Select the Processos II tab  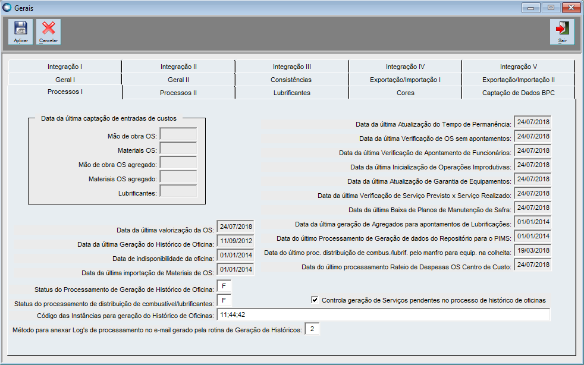click(178, 93)
